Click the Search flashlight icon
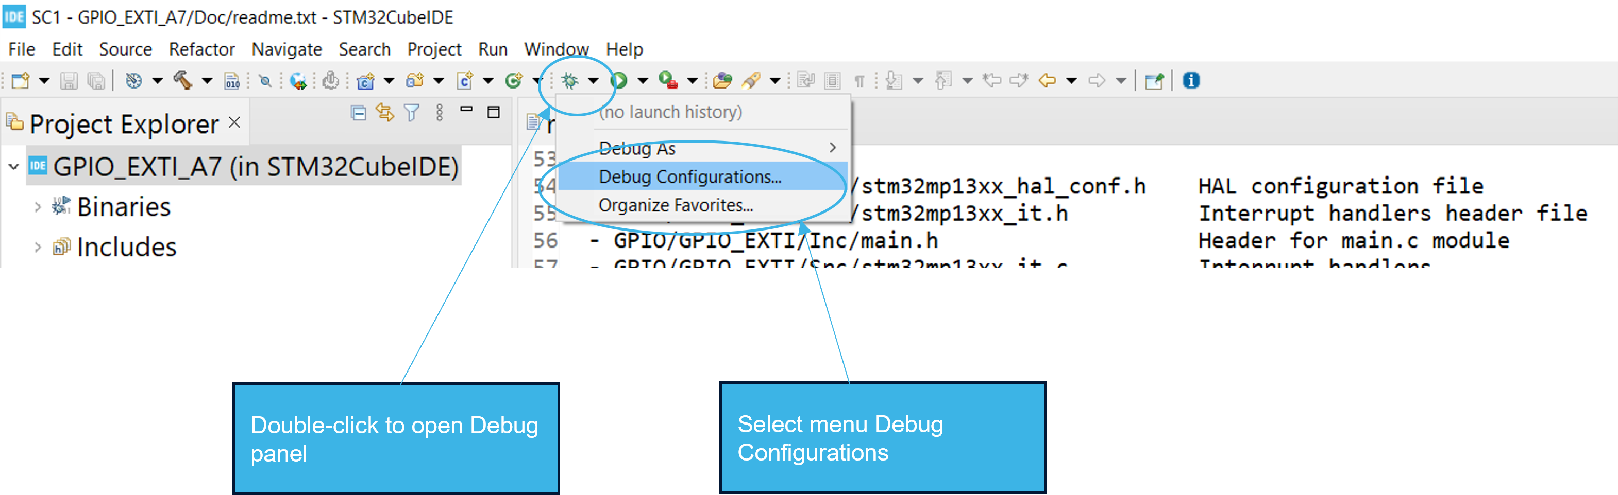This screenshot has height=495, width=1618. (x=751, y=80)
